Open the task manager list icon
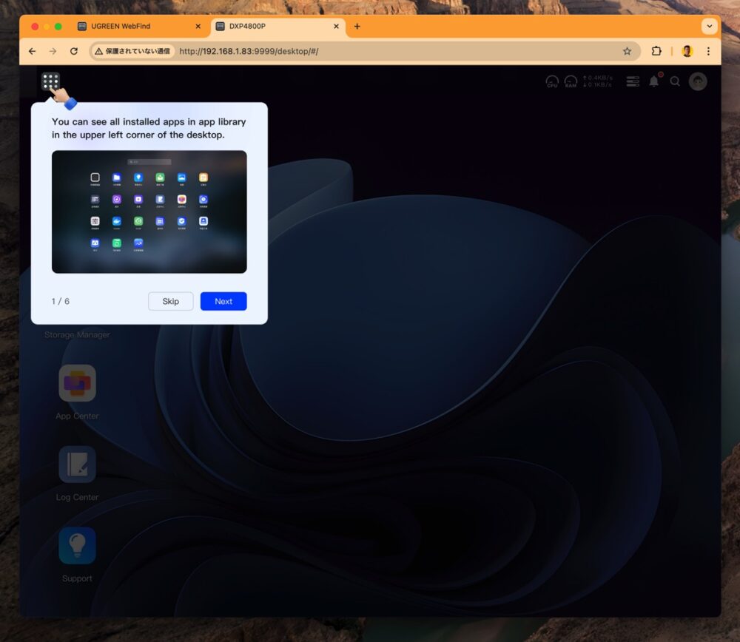Viewport: 740px width, 642px height. coord(633,81)
